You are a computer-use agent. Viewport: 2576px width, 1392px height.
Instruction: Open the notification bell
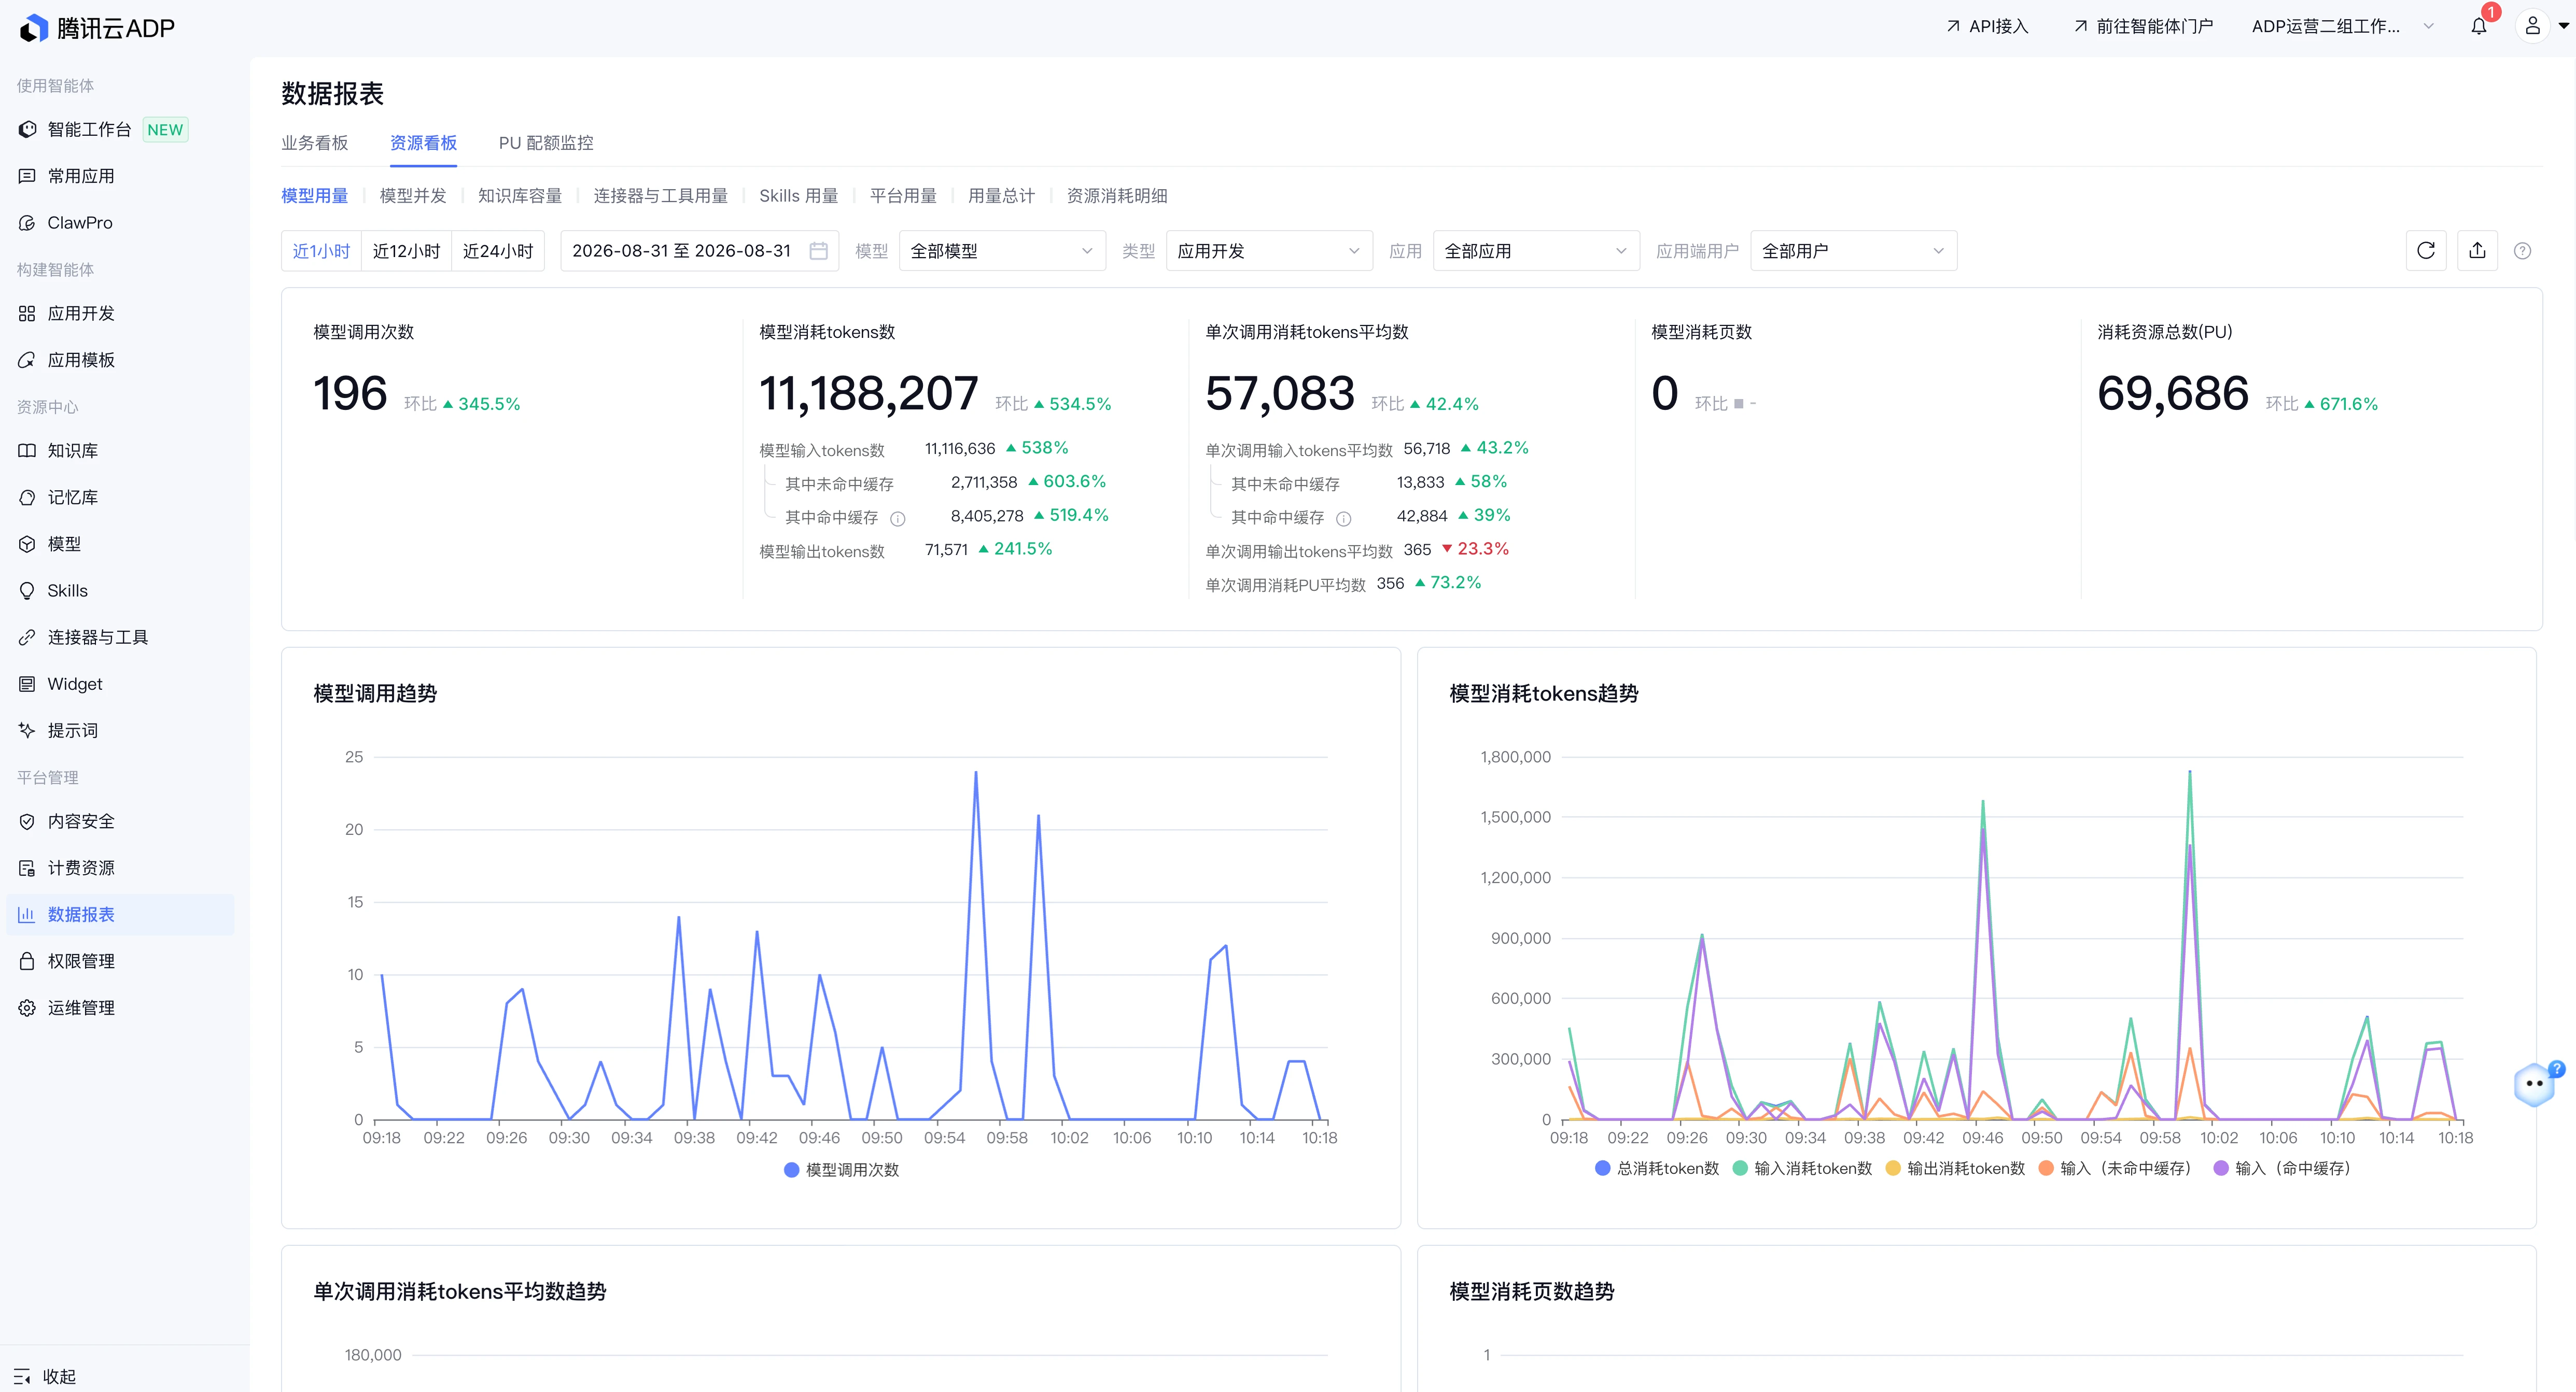click(2478, 27)
